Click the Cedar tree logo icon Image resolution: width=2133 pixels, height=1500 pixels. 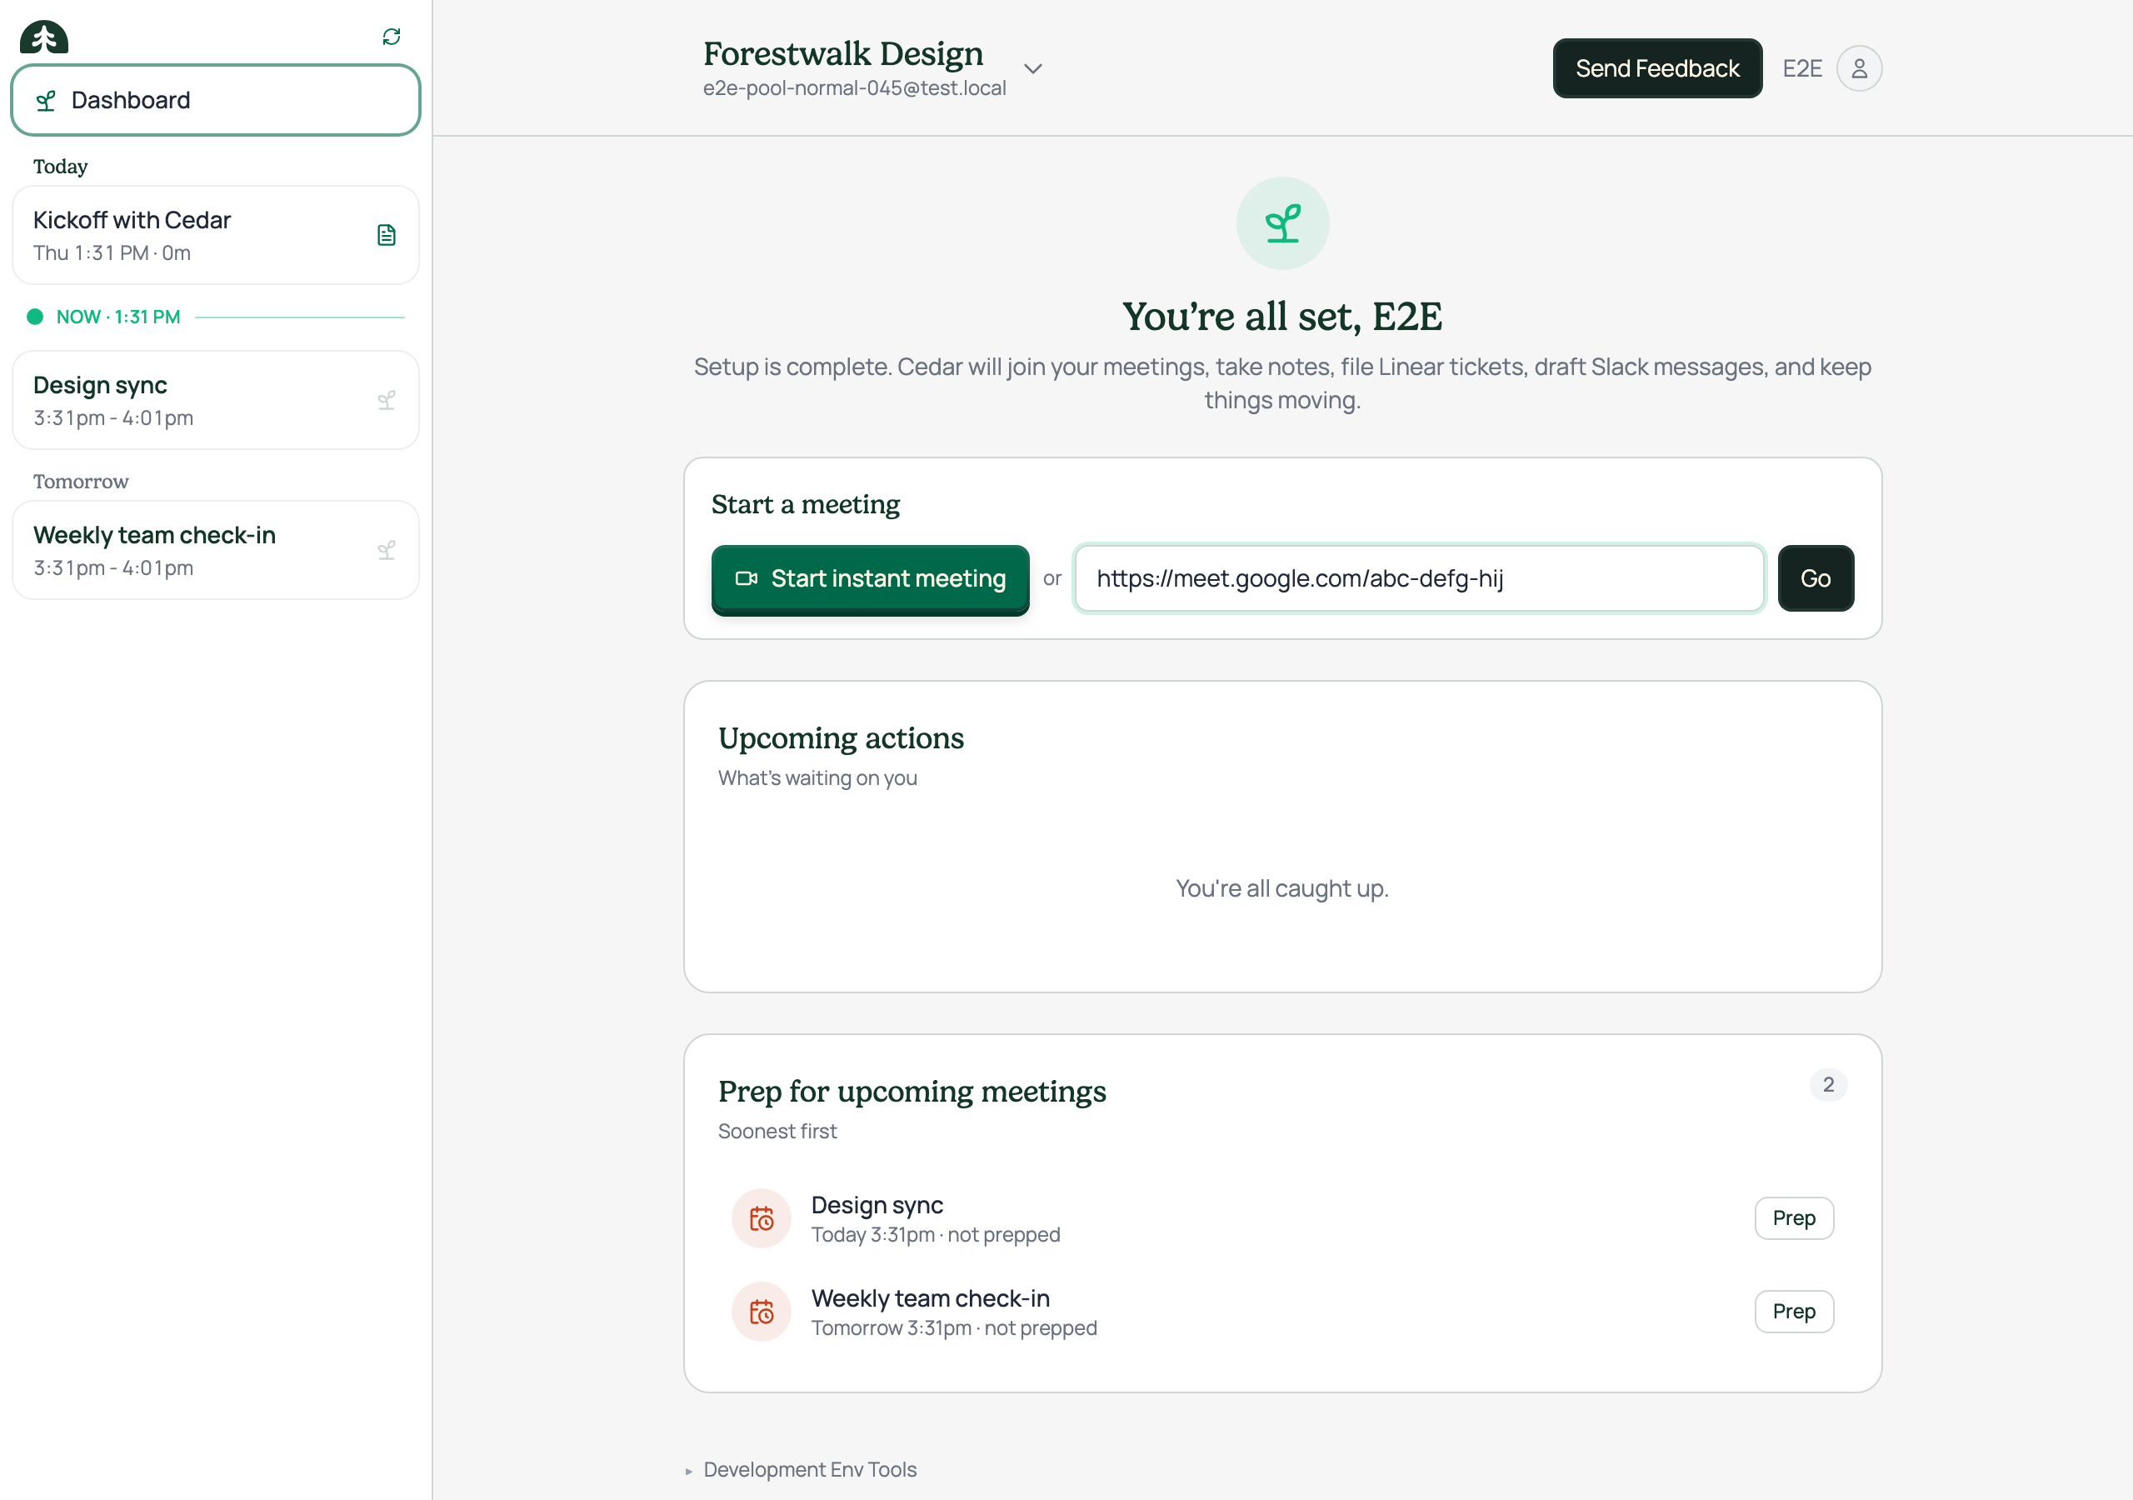tap(43, 36)
